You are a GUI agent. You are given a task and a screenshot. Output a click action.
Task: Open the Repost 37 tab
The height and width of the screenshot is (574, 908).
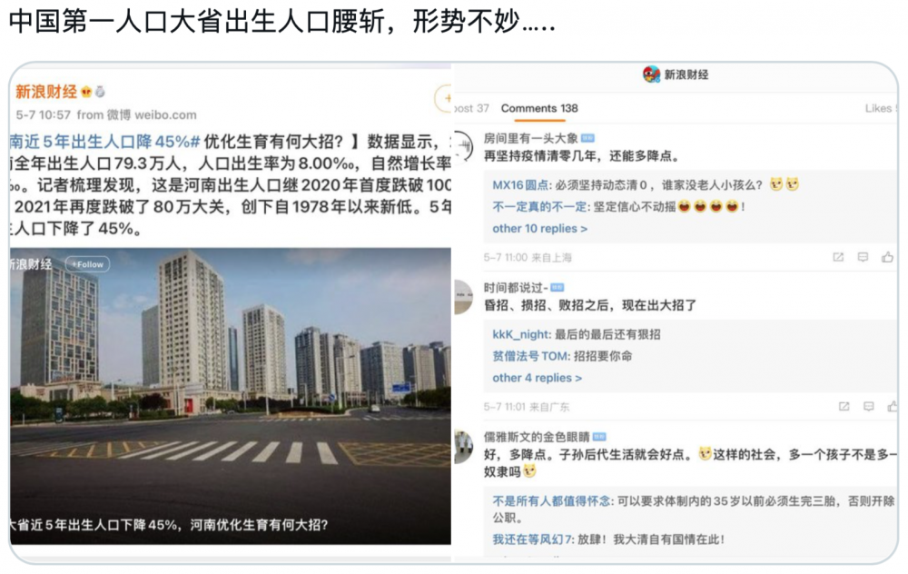(471, 108)
